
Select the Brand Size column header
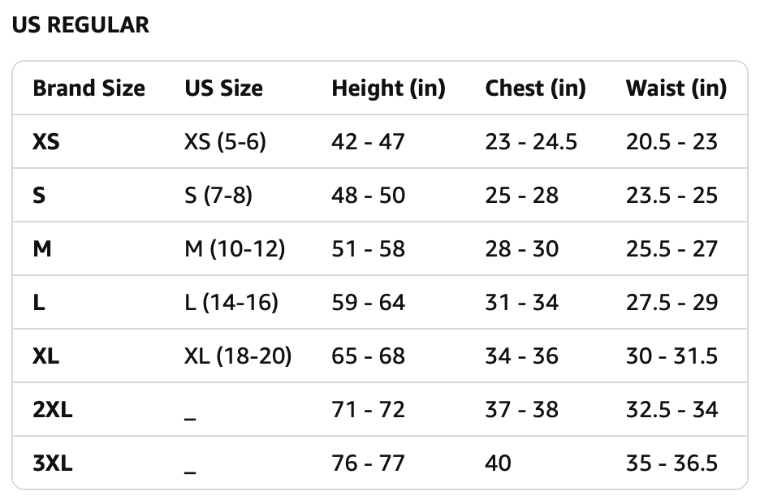[x=89, y=88]
